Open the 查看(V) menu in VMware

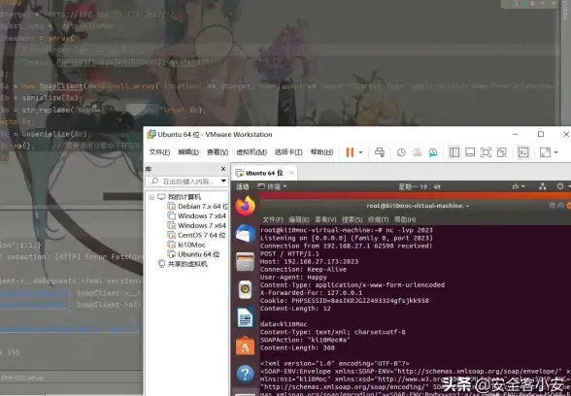218,152
